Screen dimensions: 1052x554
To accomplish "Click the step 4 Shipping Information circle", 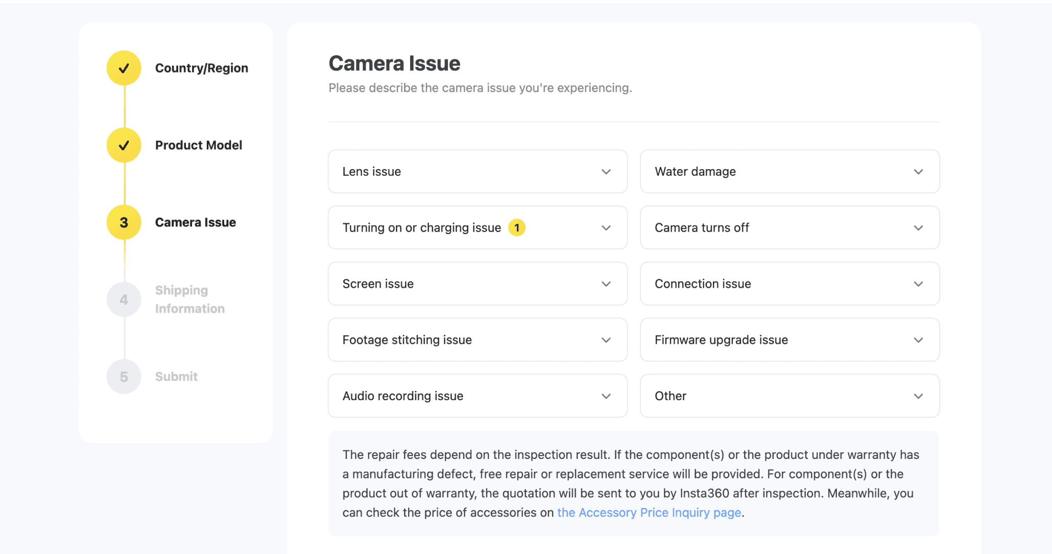I will pos(124,299).
